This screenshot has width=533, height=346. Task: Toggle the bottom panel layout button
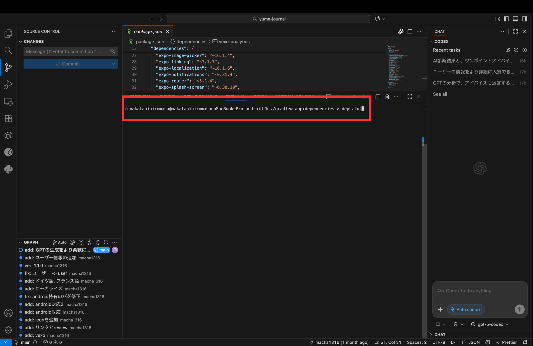pyautogui.click(x=515, y=19)
